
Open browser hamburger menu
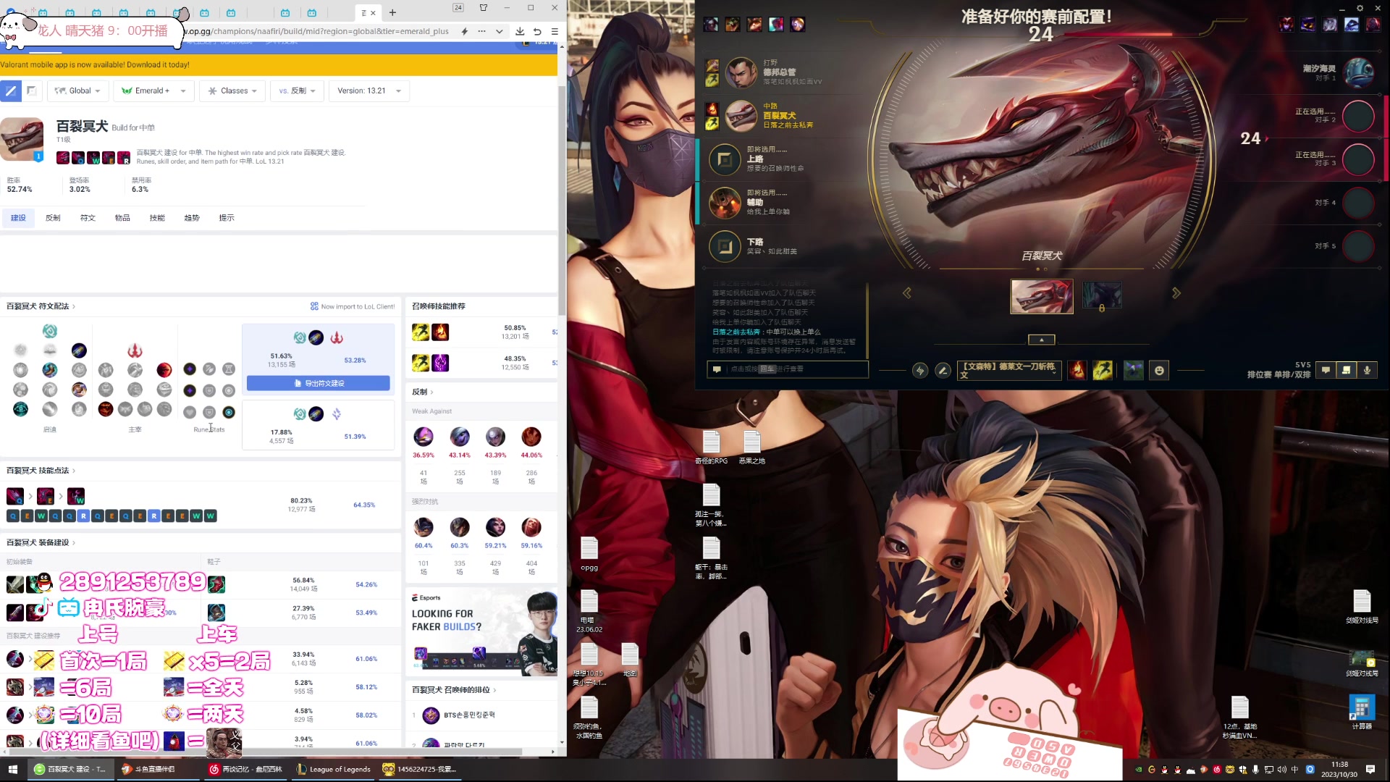pyautogui.click(x=555, y=31)
